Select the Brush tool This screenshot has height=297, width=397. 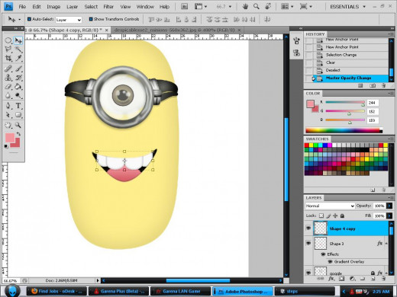coord(18,69)
